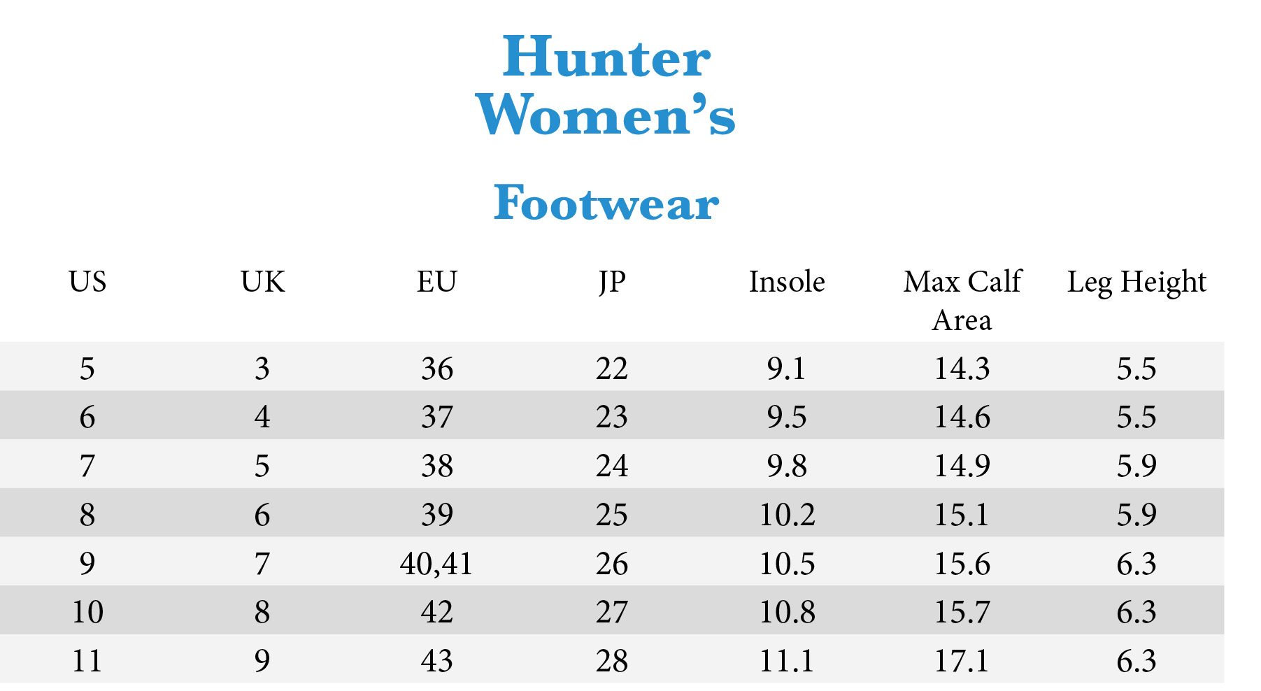Click insole value 11.1

click(x=788, y=661)
